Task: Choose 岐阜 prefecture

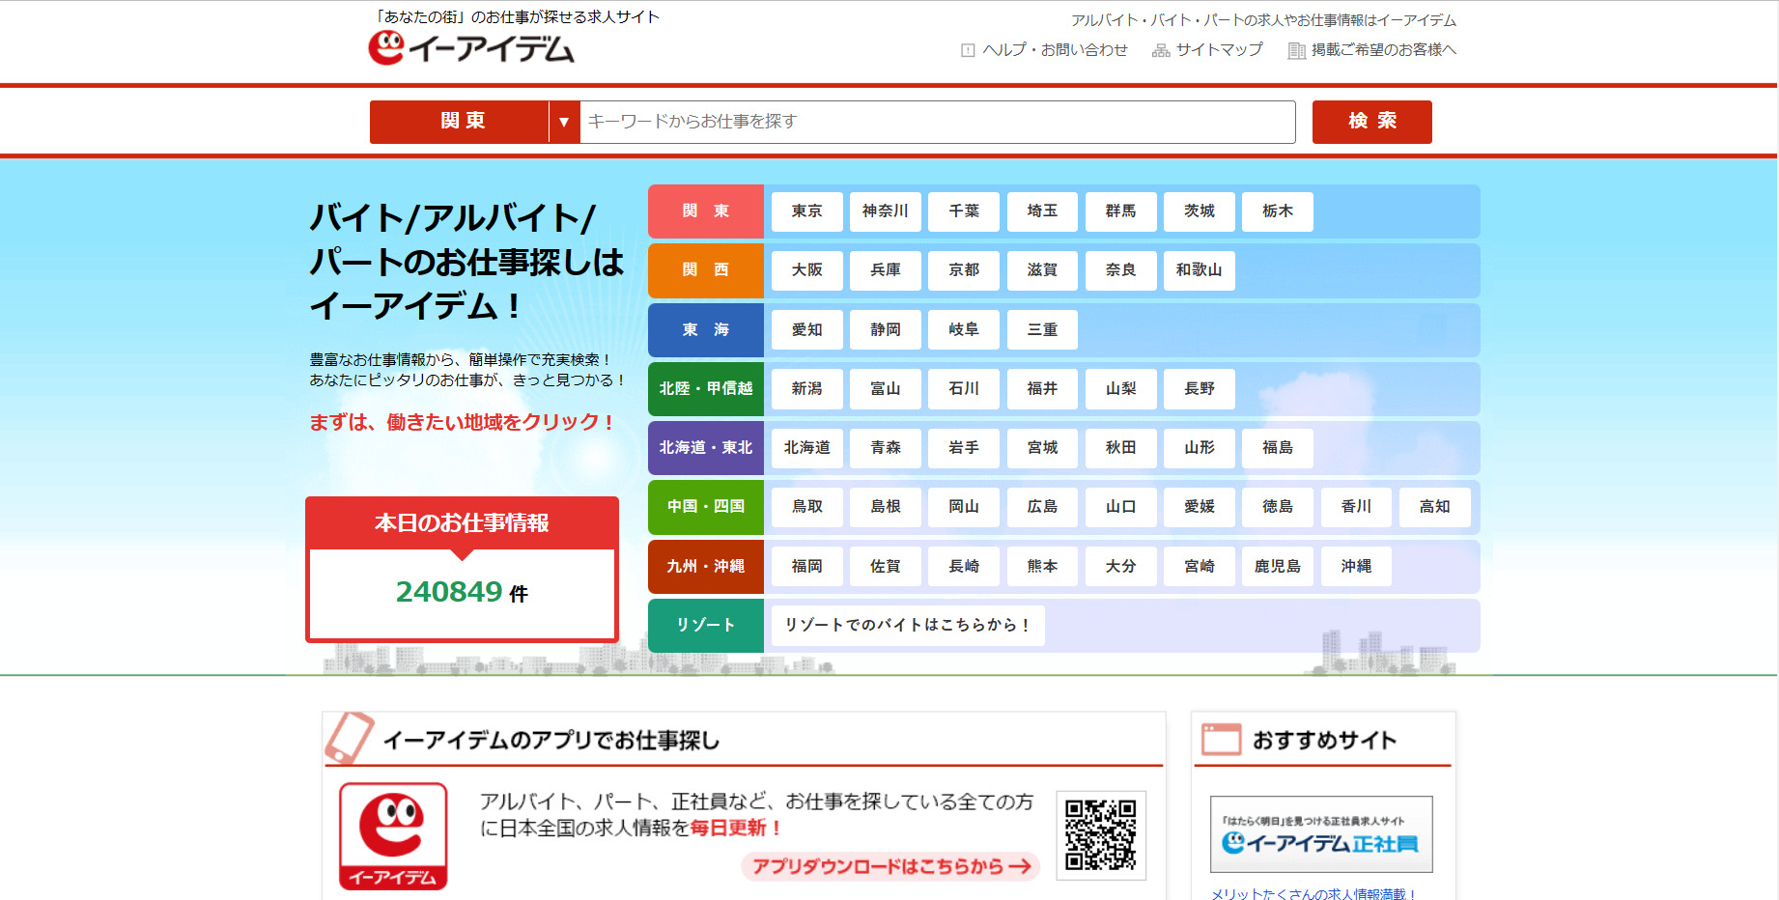Action: (964, 330)
